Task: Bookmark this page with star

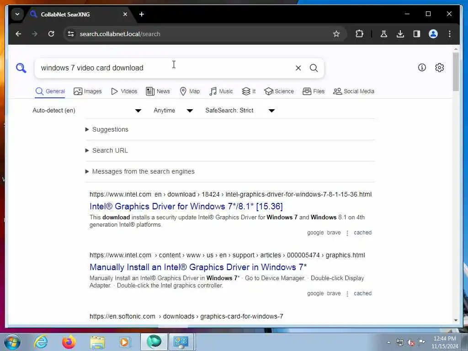Action: click(x=336, y=34)
